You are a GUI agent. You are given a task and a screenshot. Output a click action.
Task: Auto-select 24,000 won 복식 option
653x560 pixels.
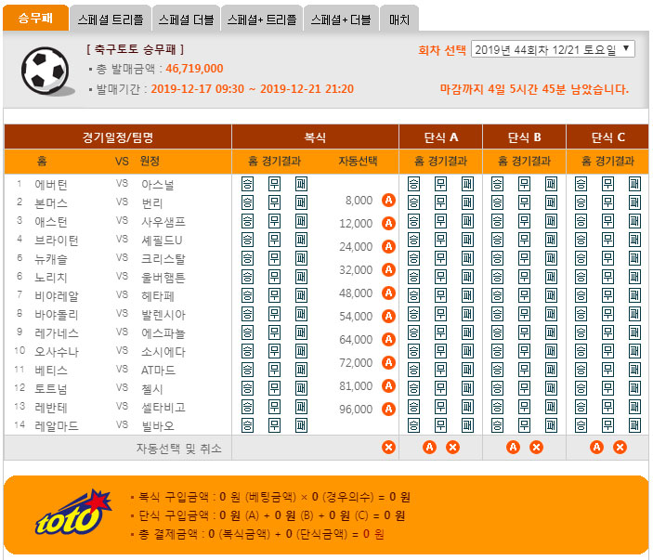tap(388, 246)
